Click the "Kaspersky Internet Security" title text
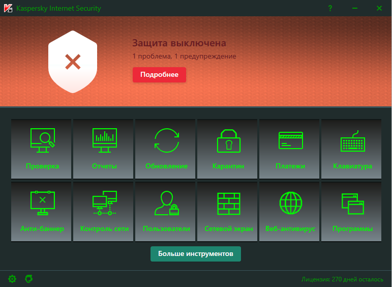Viewport: 392px width, 287px height. tap(58, 8)
